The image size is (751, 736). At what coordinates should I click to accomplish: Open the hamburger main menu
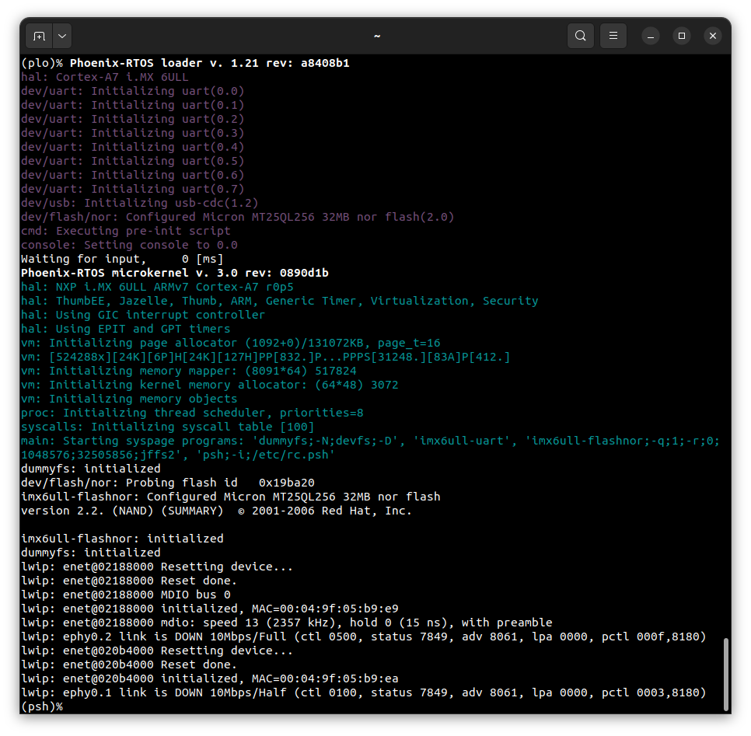click(613, 36)
